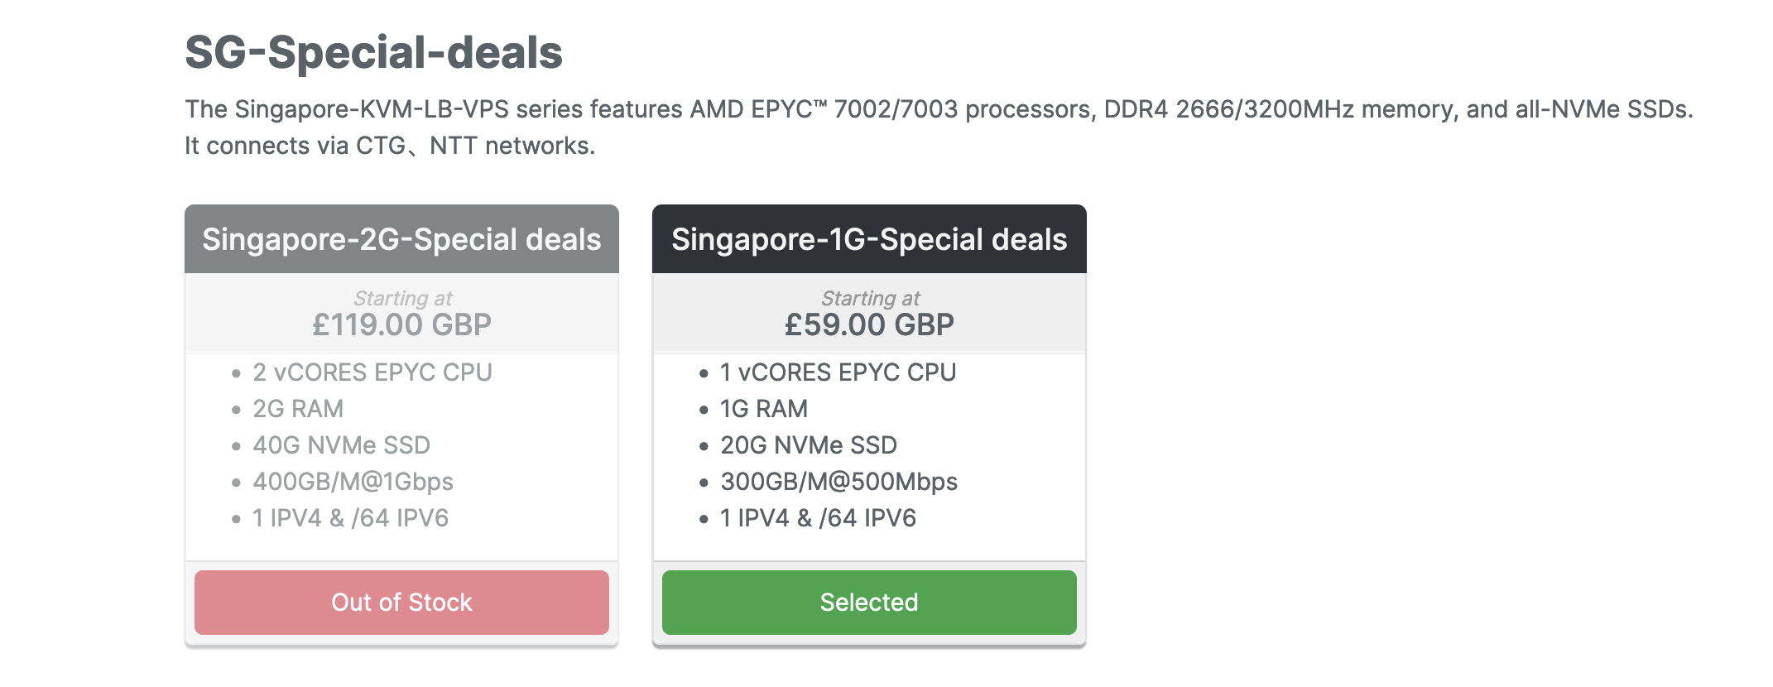Click the IPV4 & IPV6 line in the 1G plan
The width and height of the screenshot is (1773, 687).
[818, 518]
